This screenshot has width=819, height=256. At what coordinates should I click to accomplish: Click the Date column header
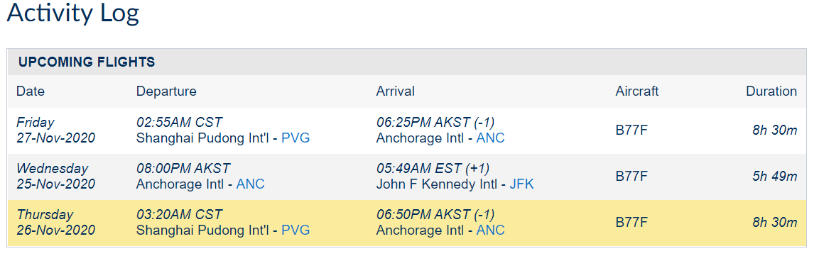click(x=31, y=91)
